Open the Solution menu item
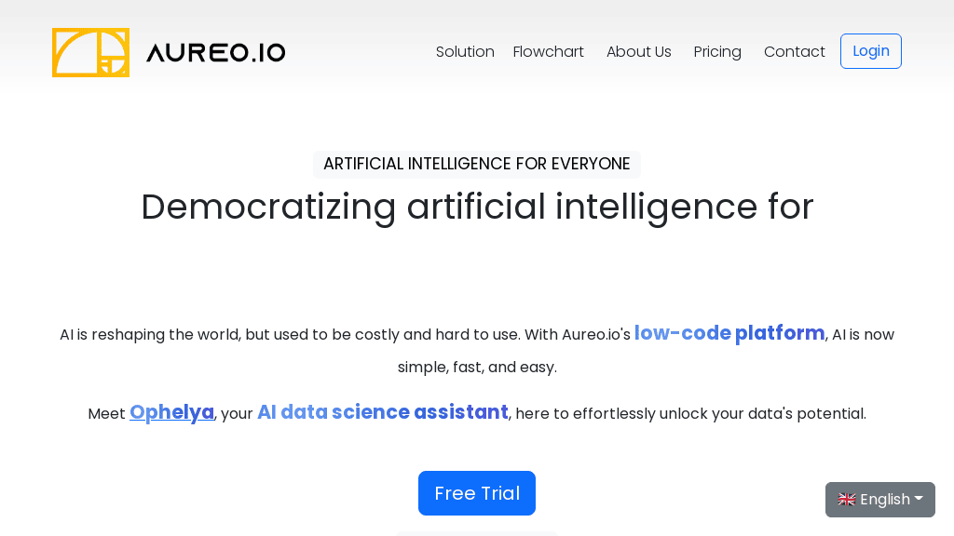Image resolution: width=954 pixels, height=536 pixels. 465,52
